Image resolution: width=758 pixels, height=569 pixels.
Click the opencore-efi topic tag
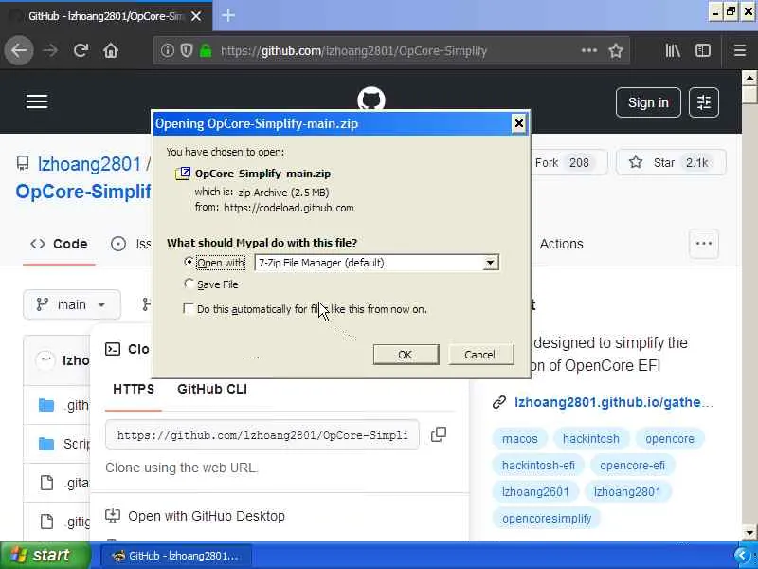[632, 466]
